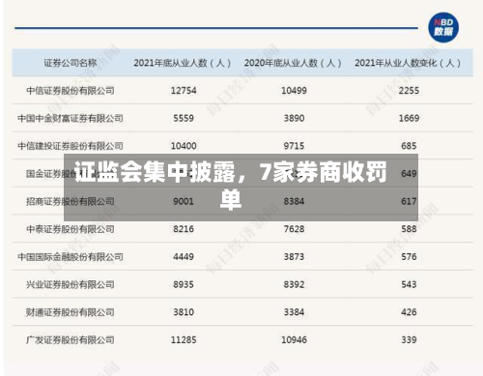The width and height of the screenshot is (483, 376).
Task: Click the value 576
Action: pos(409,257)
